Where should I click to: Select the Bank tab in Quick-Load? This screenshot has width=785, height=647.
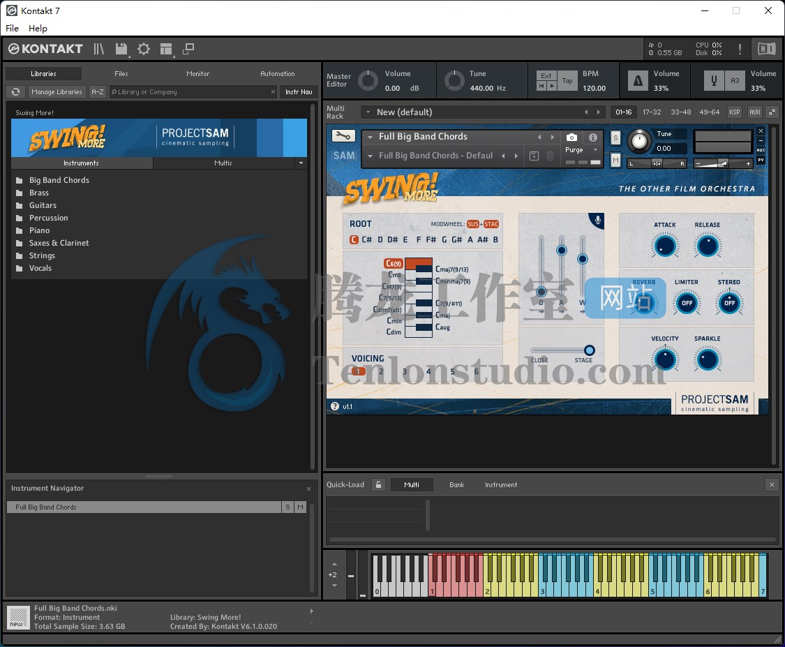coord(456,485)
